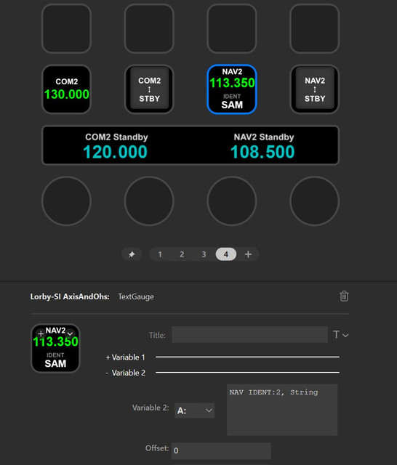Click the COM2 Standby 120.000 display
The image size is (397, 465).
116,145
